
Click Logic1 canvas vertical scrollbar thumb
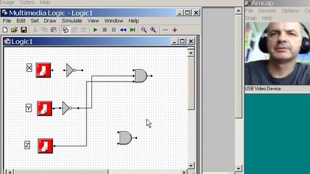coord(191,83)
